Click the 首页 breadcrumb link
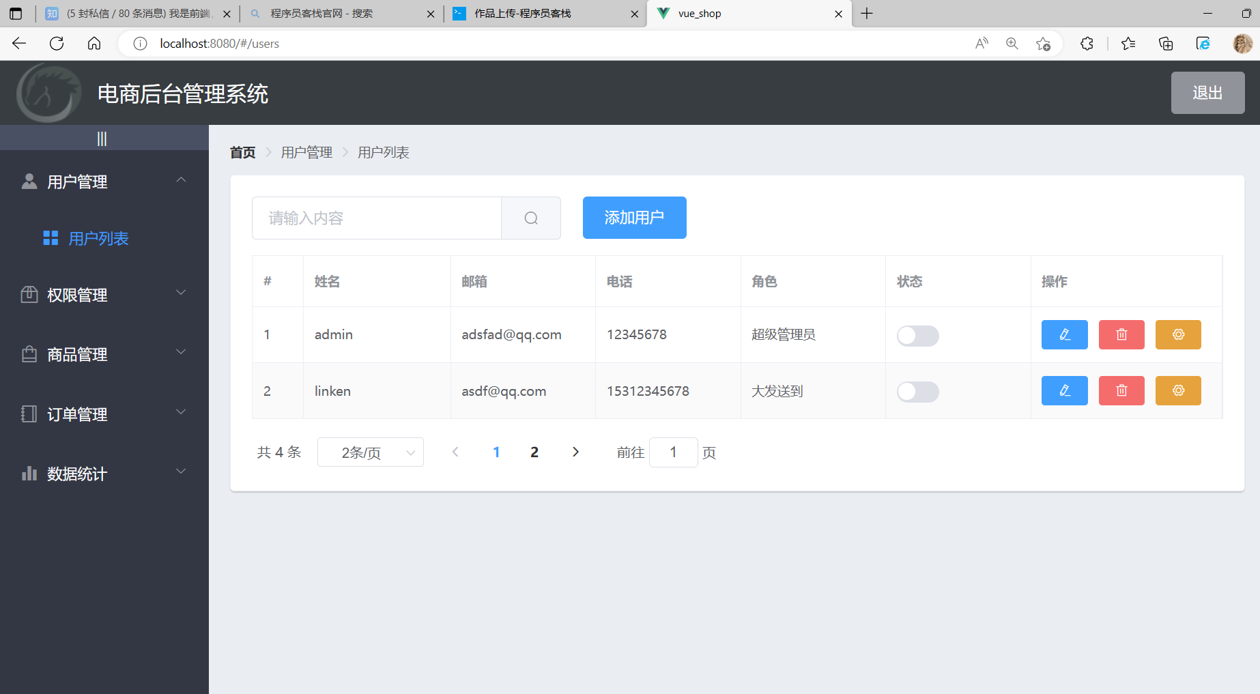This screenshot has width=1260, height=694. coord(242,152)
